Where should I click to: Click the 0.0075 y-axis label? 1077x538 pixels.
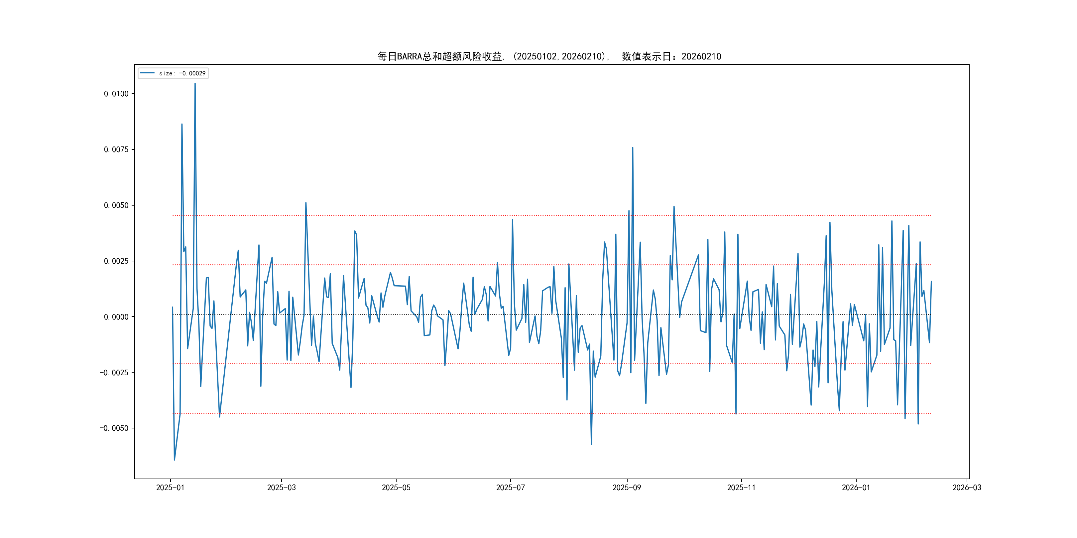116,149
